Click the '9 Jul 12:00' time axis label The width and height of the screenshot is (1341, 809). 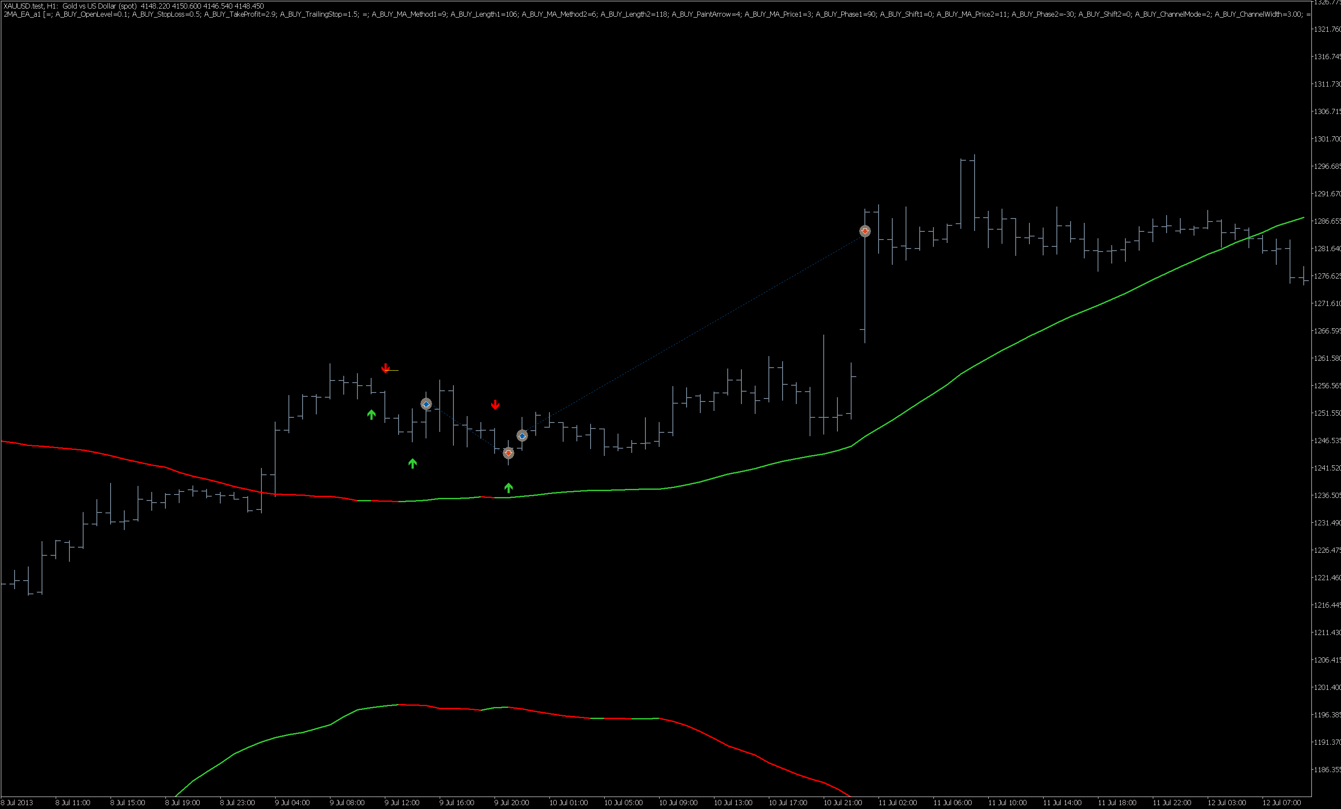pos(402,803)
